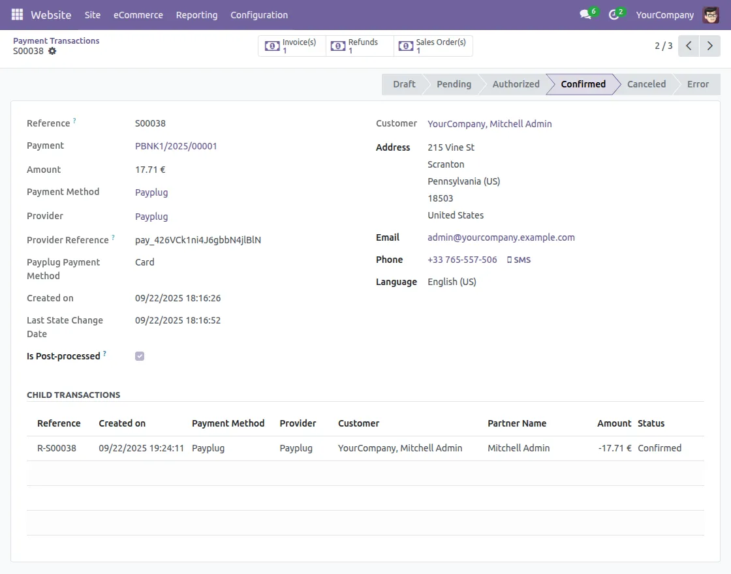The height and width of the screenshot is (574, 731).
Task: Expand the Configuration menu
Action: pos(258,14)
